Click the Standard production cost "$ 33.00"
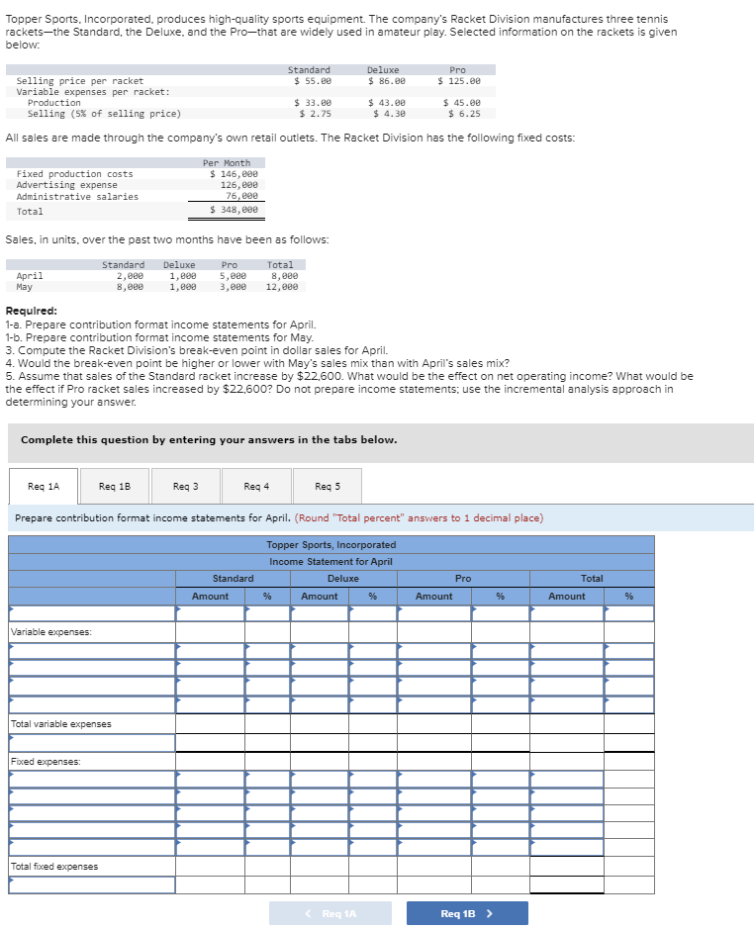This screenshot has height=930, width=754. [x=313, y=103]
